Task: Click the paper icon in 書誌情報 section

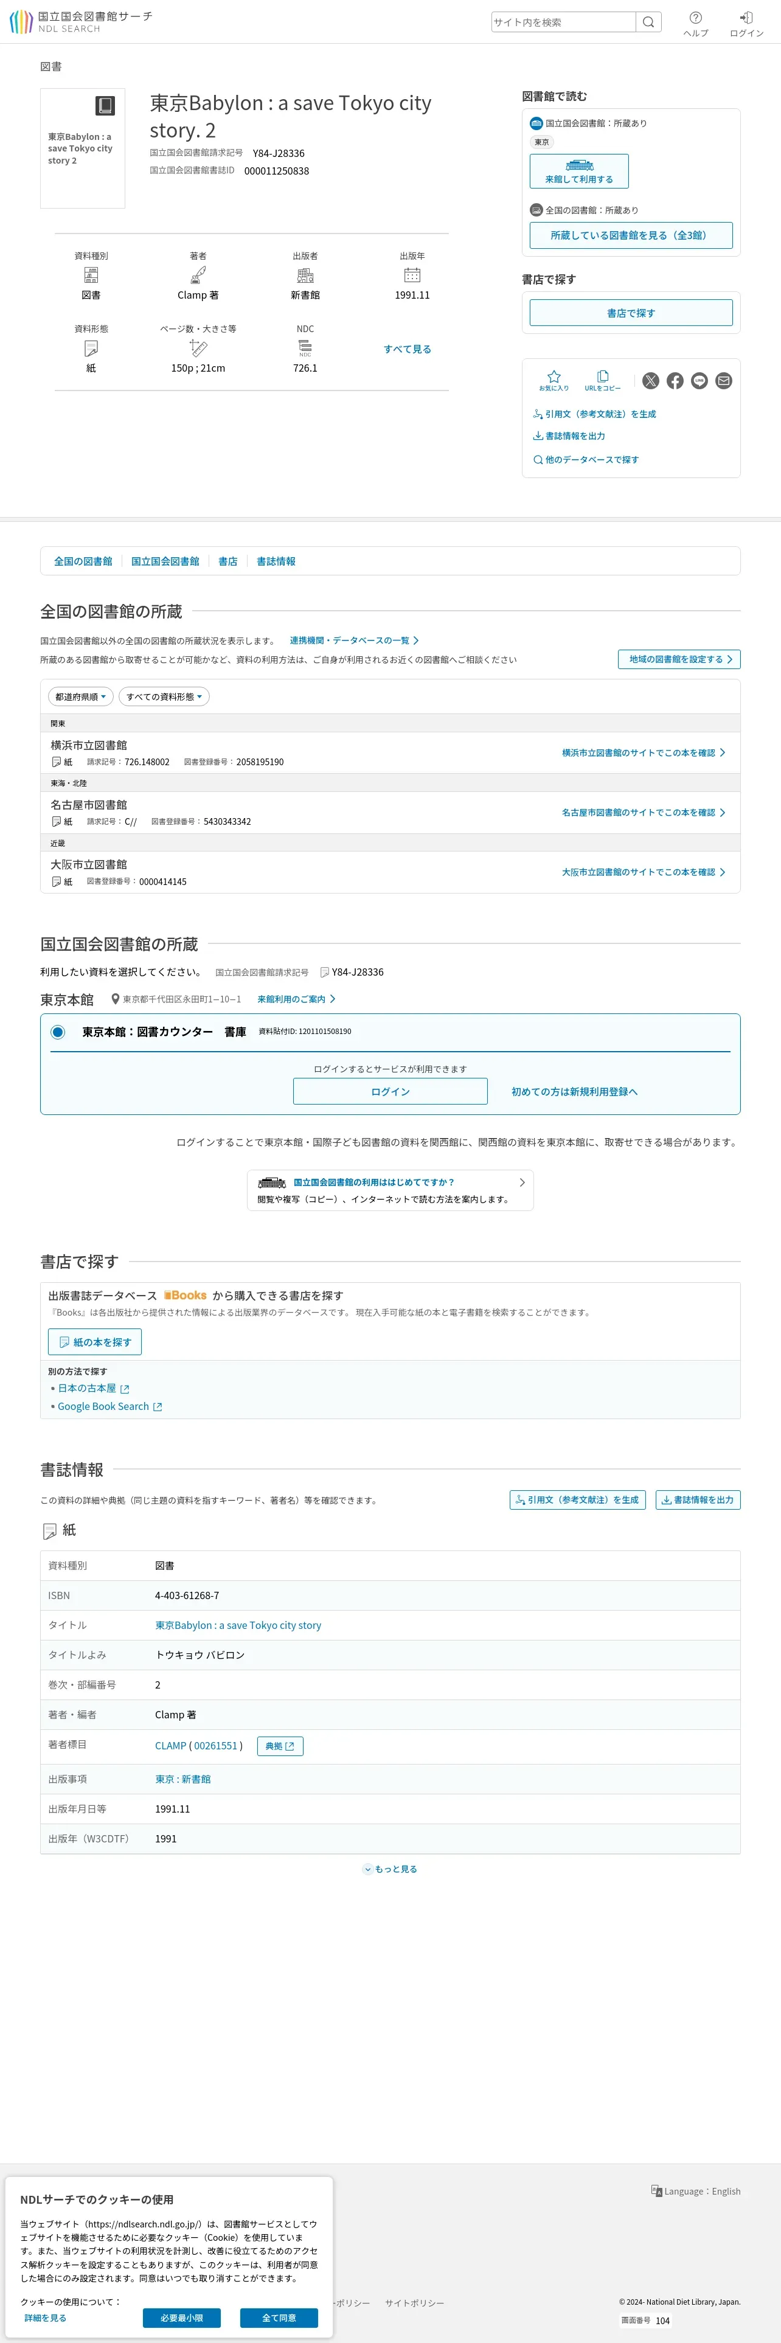Action: [50, 1532]
